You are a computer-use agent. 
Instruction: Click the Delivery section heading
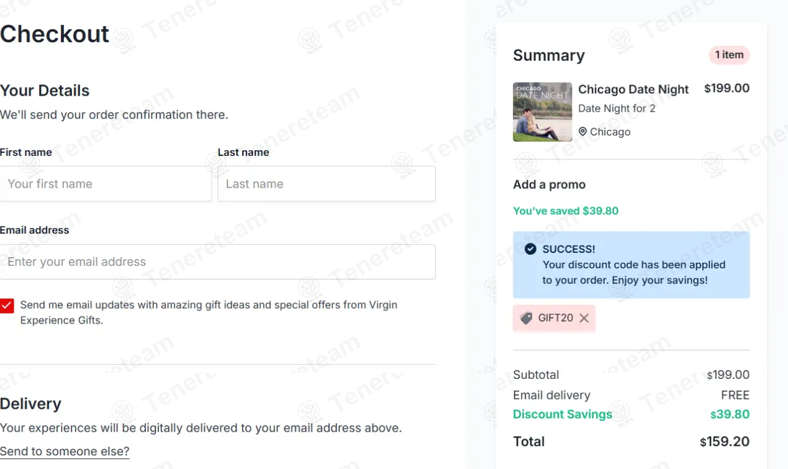(x=30, y=404)
